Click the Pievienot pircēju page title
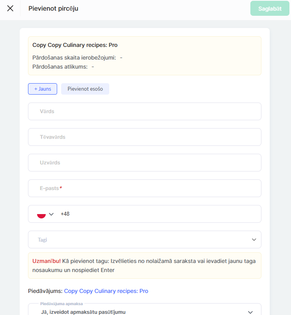The width and height of the screenshot is (291, 315). 53,8
